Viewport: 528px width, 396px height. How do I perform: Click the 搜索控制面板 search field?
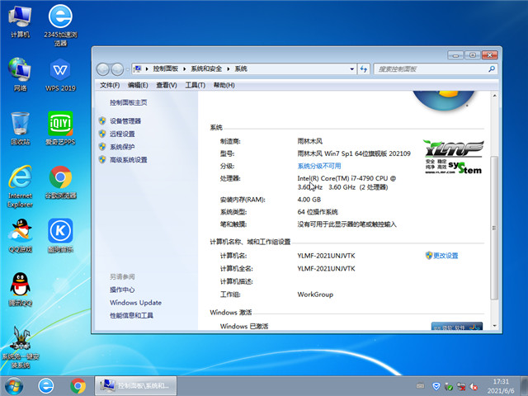(429, 68)
